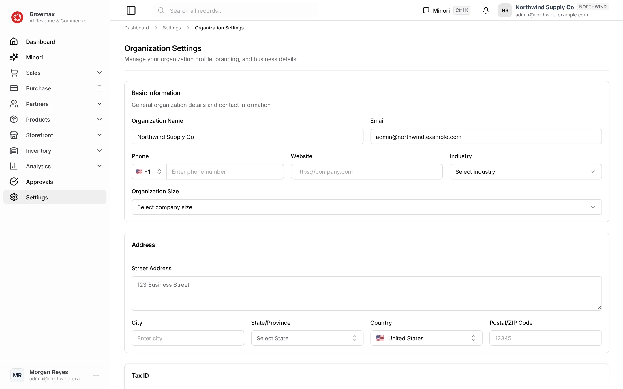This screenshot has width=623, height=389.
Task: Expand the Storefront menu chevron
Action: [x=100, y=135]
